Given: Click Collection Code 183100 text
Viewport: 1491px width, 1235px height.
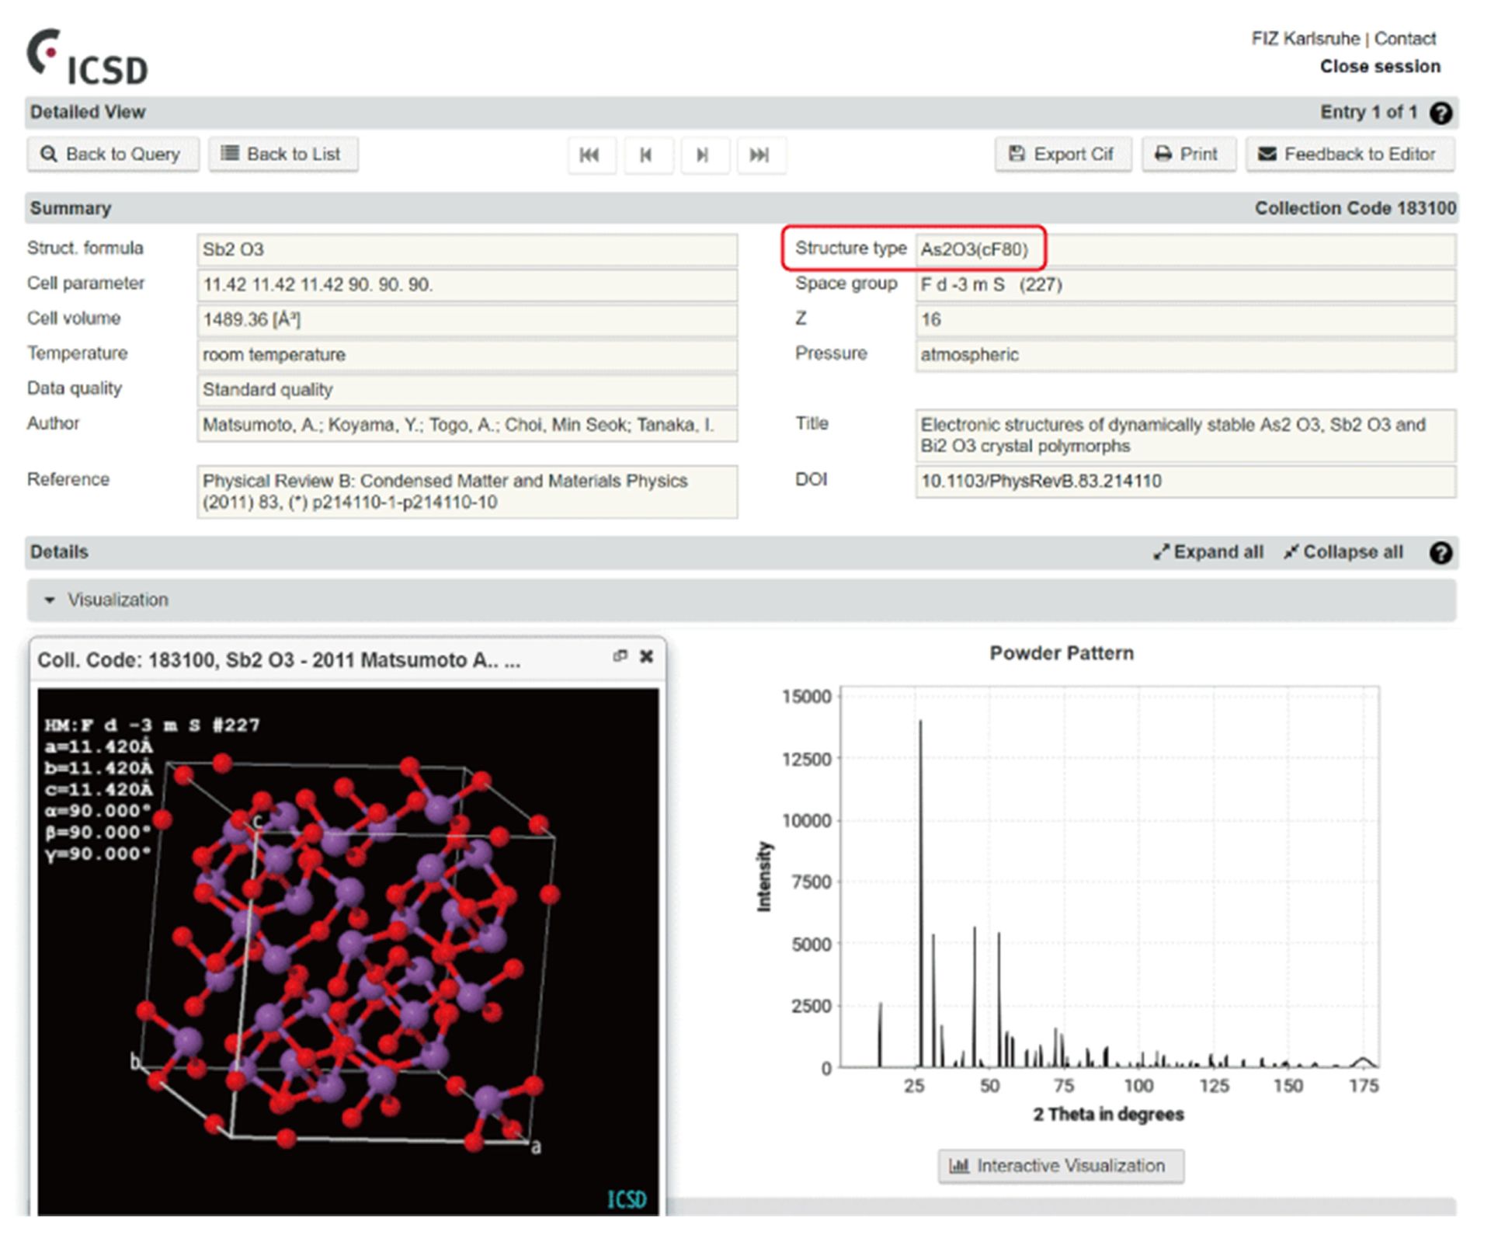Looking at the screenshot, I should (x=1355, y=208).
